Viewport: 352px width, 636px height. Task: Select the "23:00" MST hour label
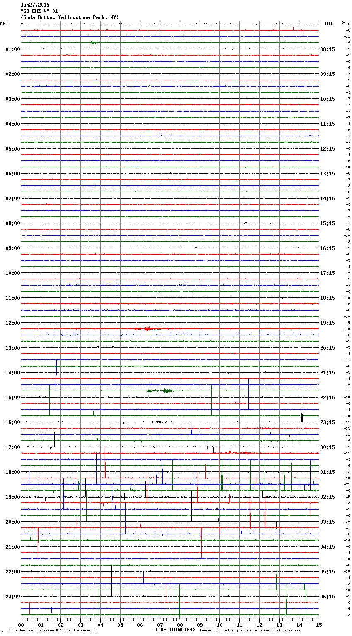pyautogui.click(x=12, y=597)
